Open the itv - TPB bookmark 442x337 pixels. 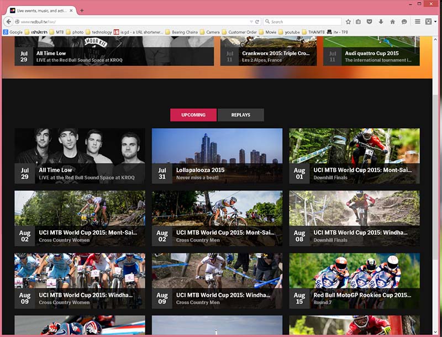[338, 32]
